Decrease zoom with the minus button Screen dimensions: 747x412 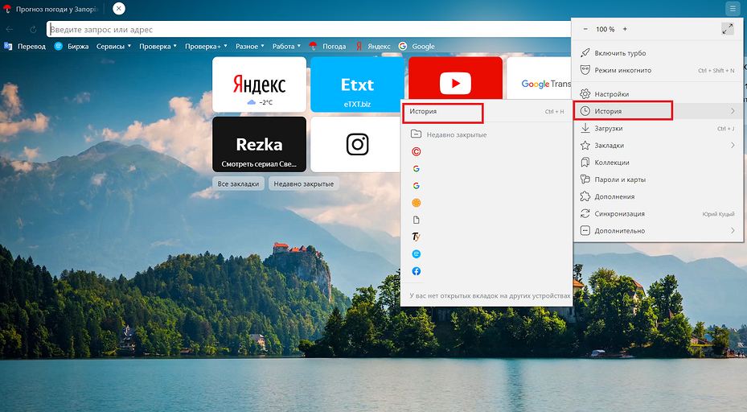585,29
